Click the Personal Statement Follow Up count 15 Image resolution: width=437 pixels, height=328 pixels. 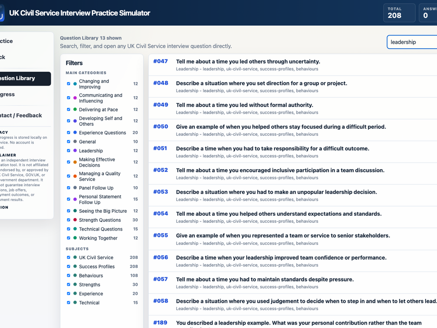pos(135,199)
